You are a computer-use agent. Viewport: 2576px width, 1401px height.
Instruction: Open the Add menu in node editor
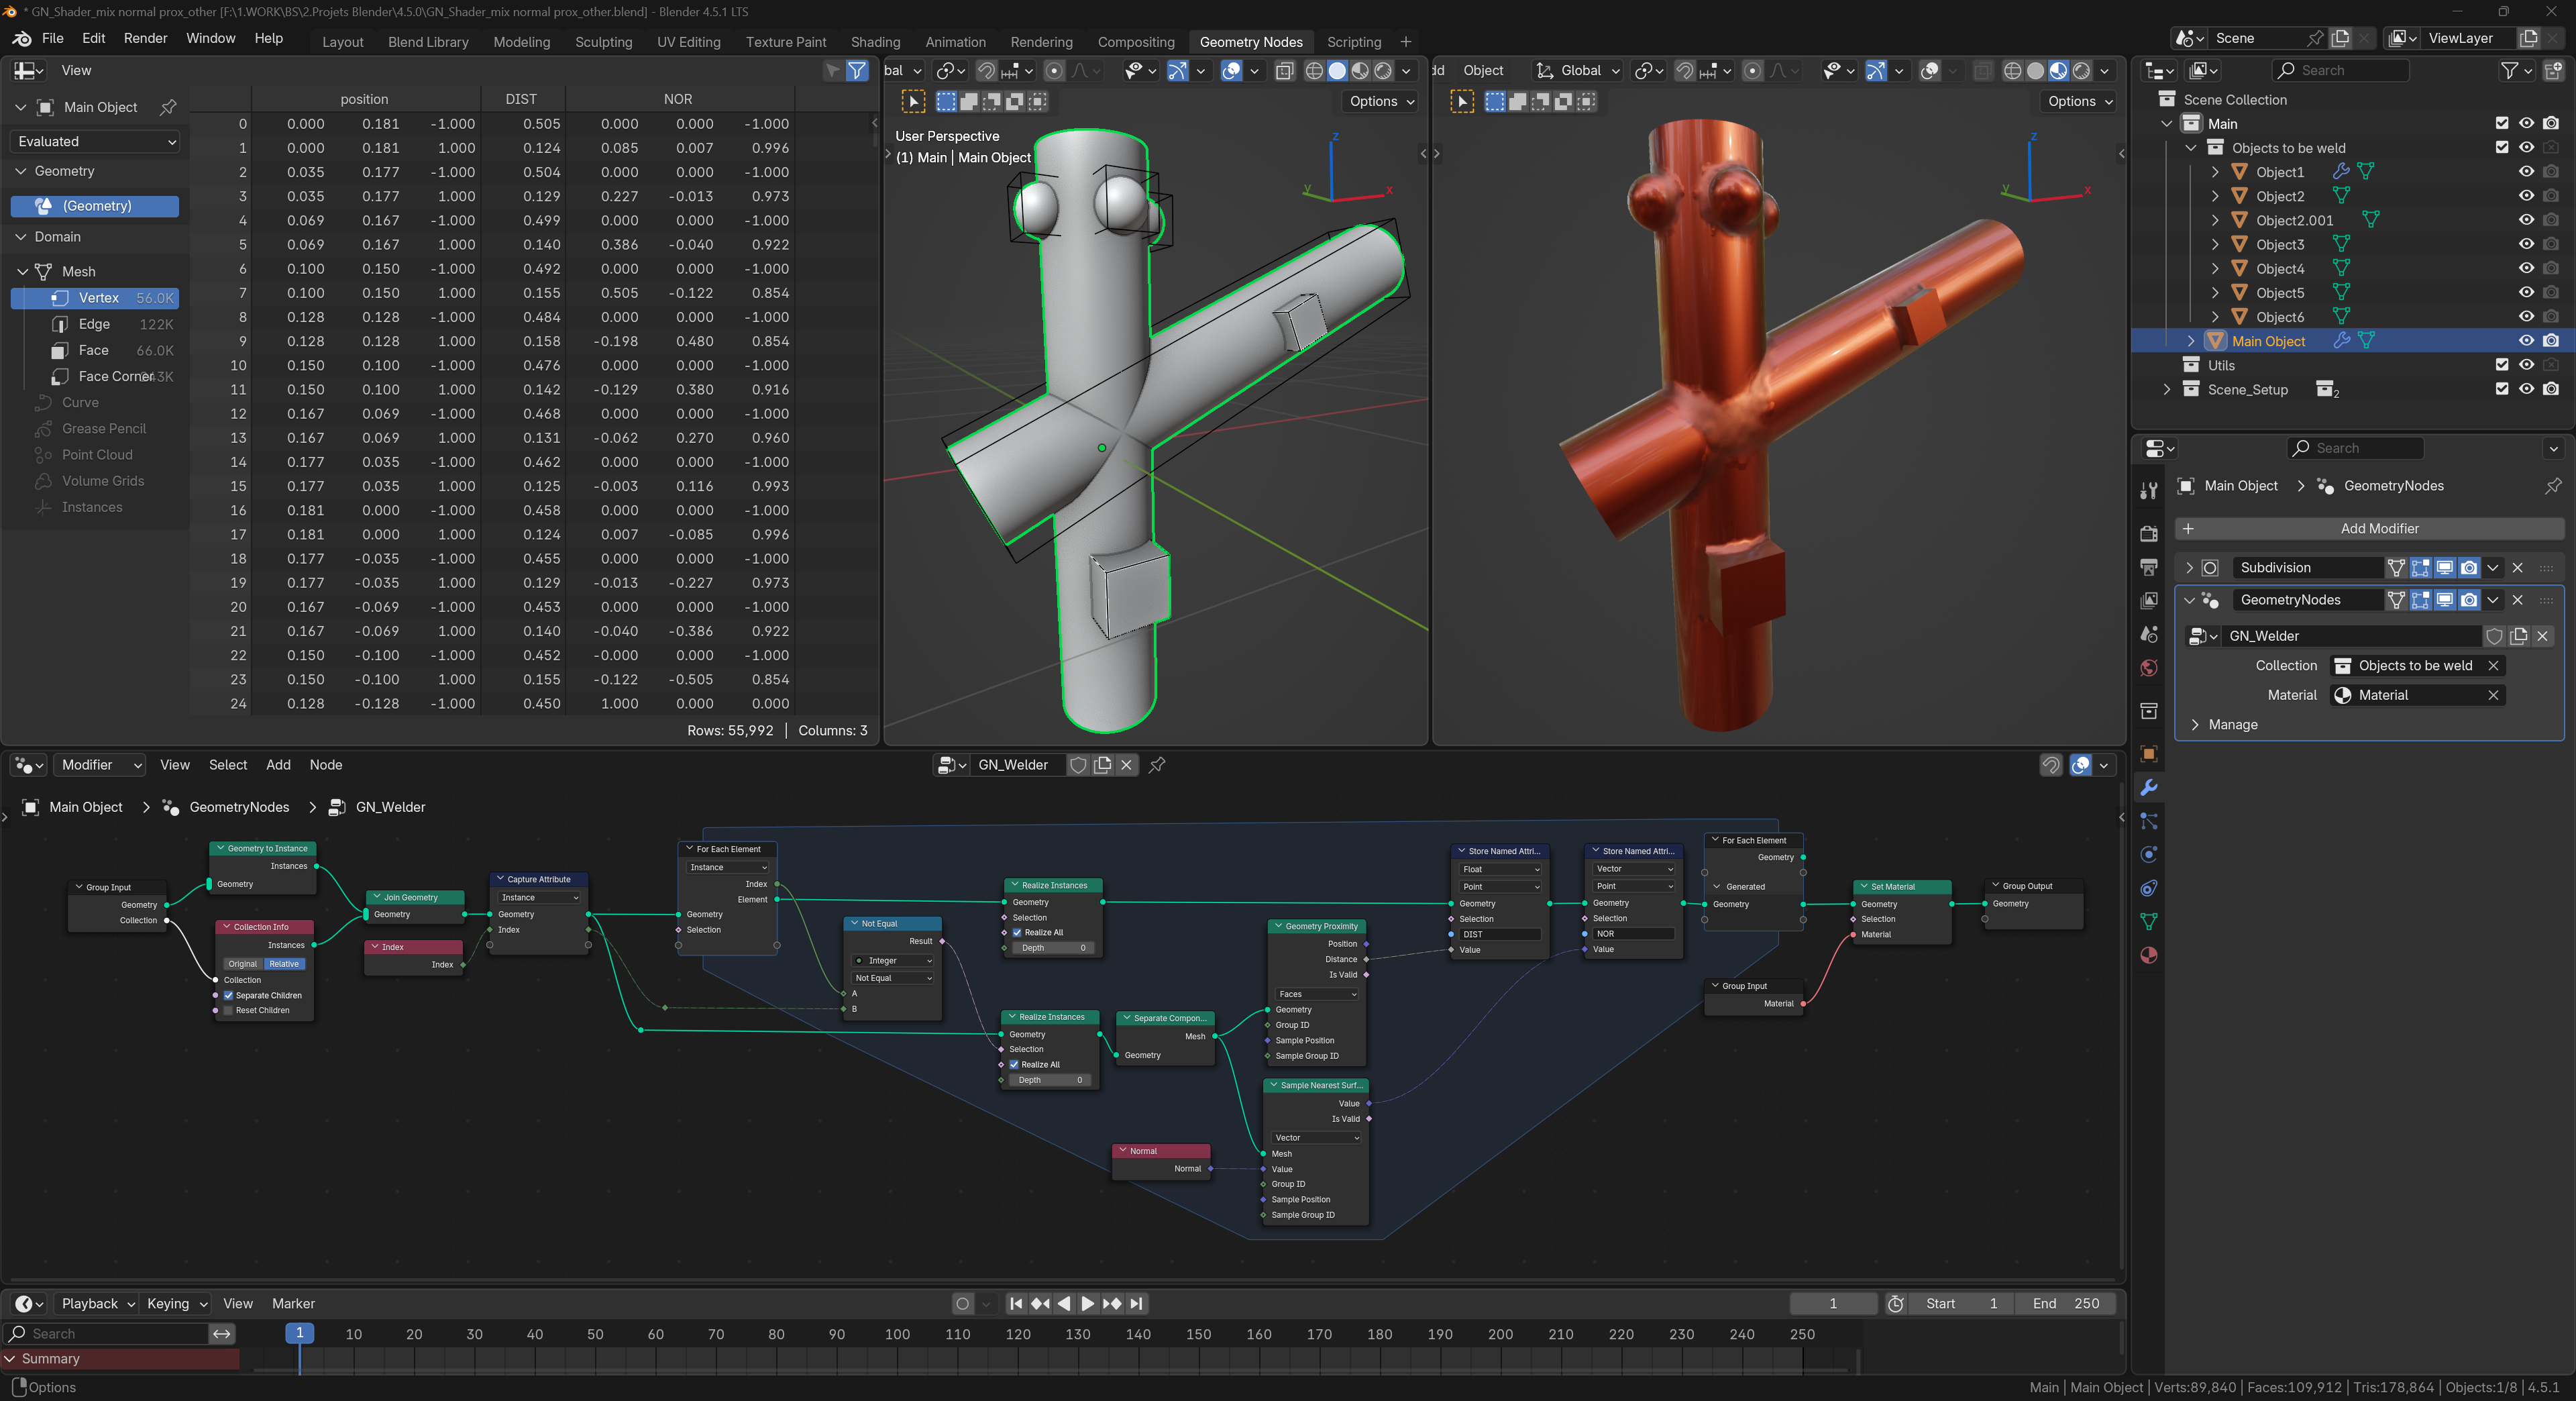(x=278, y=765)
